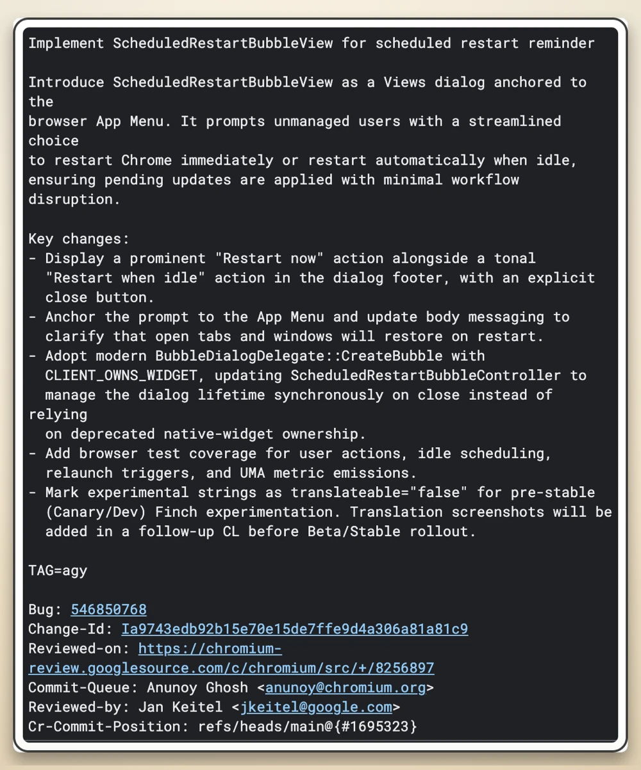Viewport: 641px width, 770px height.
Task: Click the 'Reviewed-on:' label text
Action: [79, 649]
